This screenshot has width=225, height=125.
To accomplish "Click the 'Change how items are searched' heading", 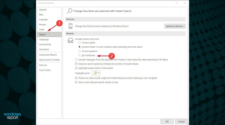I will coord(102,11).
